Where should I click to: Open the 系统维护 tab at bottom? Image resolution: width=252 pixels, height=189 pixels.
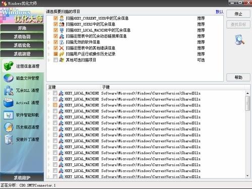pos(22,177)
